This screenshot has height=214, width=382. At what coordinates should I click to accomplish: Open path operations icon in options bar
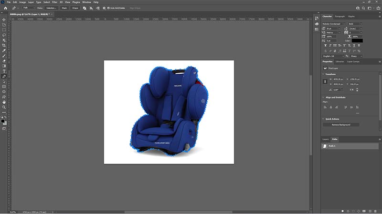tap(85, 8)
